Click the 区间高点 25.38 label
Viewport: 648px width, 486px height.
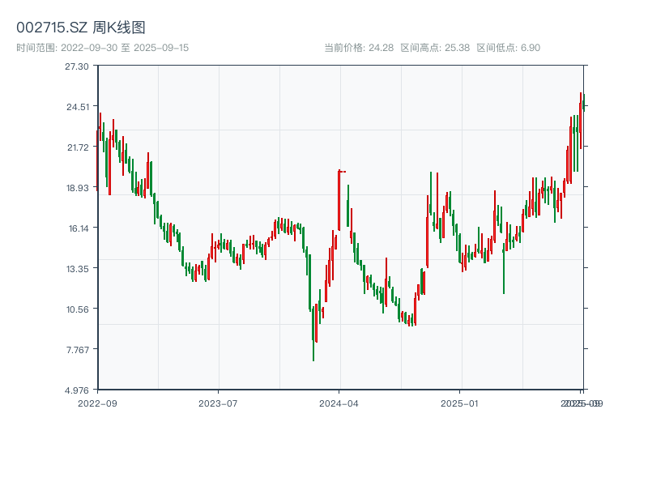(x=435, y=48)
